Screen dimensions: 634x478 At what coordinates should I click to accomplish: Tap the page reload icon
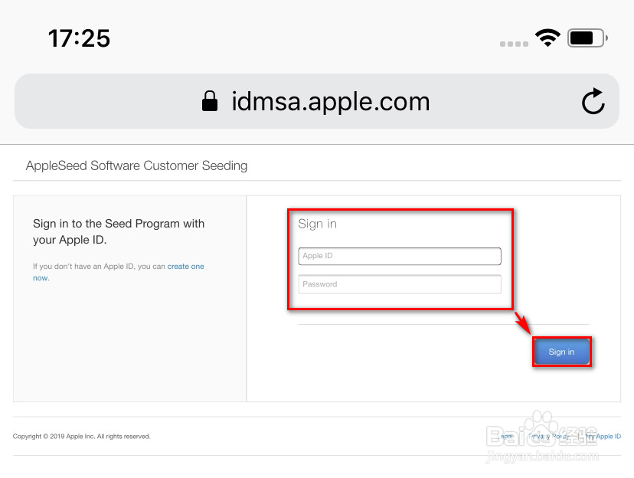click(593, 100)
